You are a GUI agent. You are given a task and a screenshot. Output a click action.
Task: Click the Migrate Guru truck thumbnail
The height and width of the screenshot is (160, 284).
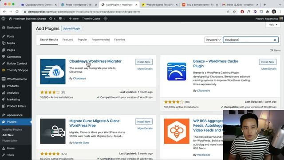pyautogui.click(x=53, y=131)
